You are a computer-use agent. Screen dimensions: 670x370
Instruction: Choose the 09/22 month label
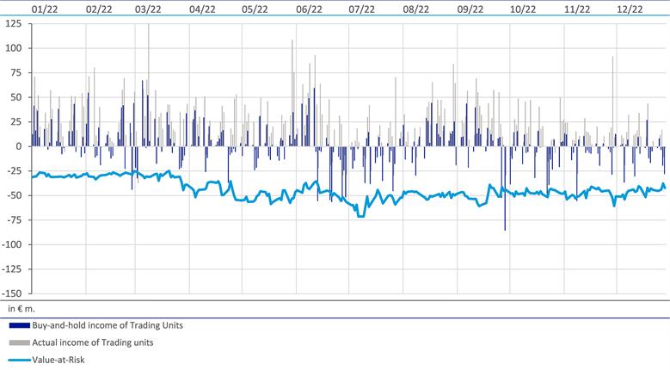pos(470,9)
